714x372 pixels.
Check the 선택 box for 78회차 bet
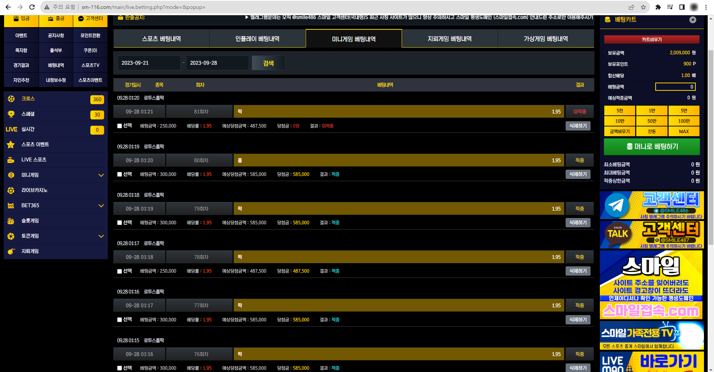click(119, 271)
